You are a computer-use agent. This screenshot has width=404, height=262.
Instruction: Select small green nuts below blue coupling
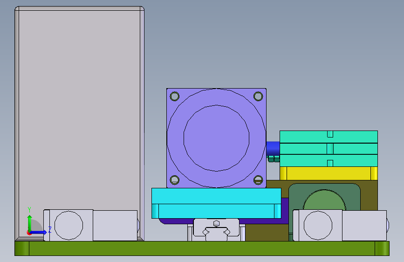[x=274, y=159]
